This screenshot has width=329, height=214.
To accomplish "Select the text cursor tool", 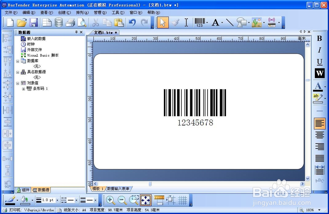I will 186,22.
